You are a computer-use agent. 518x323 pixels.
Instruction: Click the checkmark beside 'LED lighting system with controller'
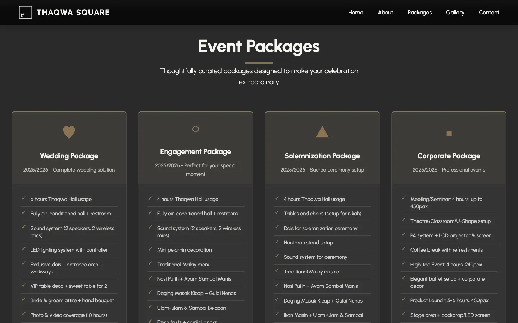click(x=23, y=249)
